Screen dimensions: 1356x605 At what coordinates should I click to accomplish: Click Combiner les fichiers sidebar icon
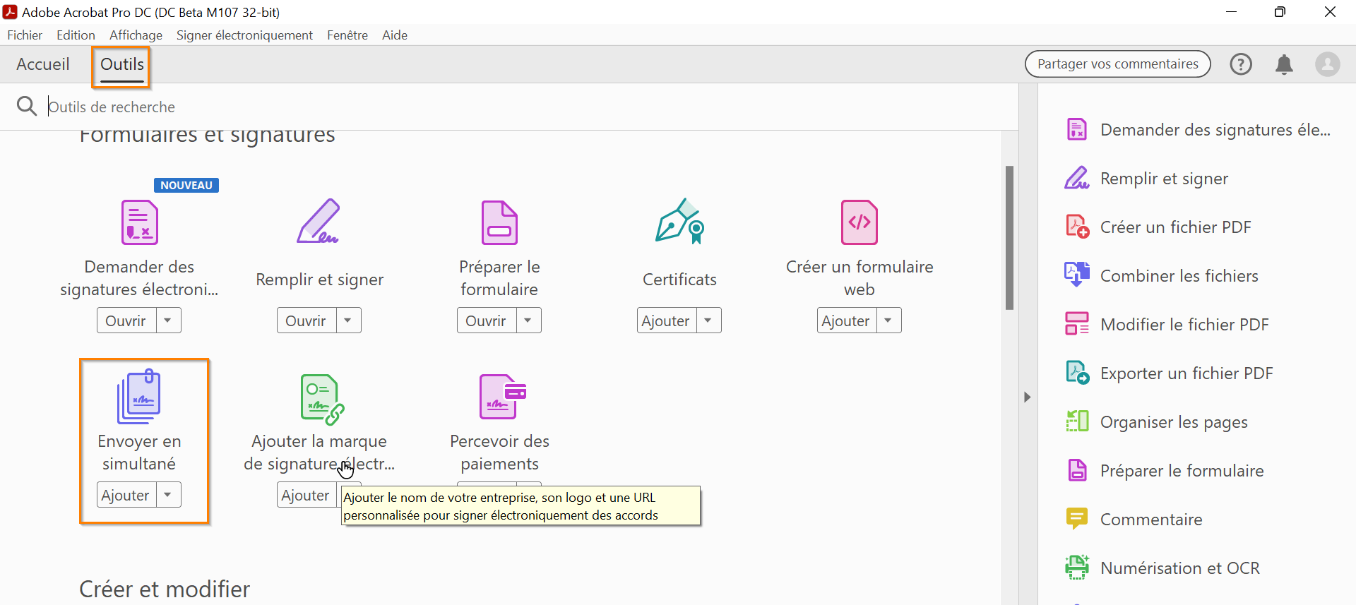[x=1077, y=275]
